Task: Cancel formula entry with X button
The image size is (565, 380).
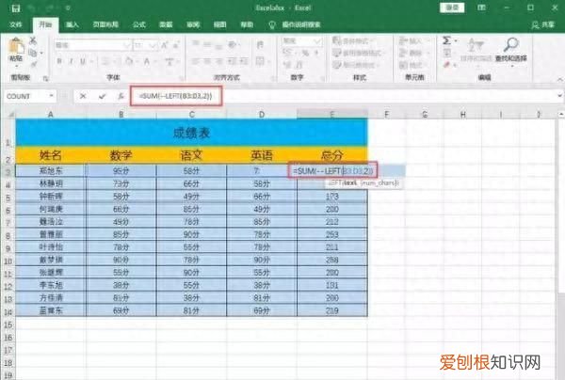Action: [83, 96]
